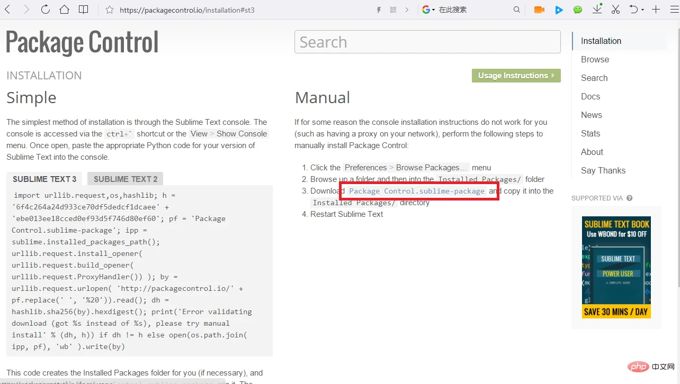Click the Package Control Search field

[x=427, y=42]
